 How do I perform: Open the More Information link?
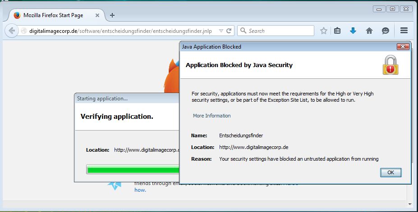click(211, 116)
